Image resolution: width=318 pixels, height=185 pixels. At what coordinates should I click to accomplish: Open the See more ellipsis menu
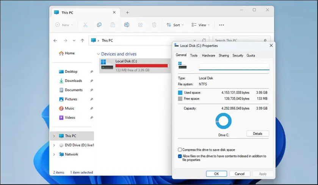(222, 25)
